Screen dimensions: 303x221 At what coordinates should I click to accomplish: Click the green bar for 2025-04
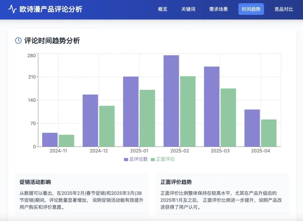click(269, 133)
